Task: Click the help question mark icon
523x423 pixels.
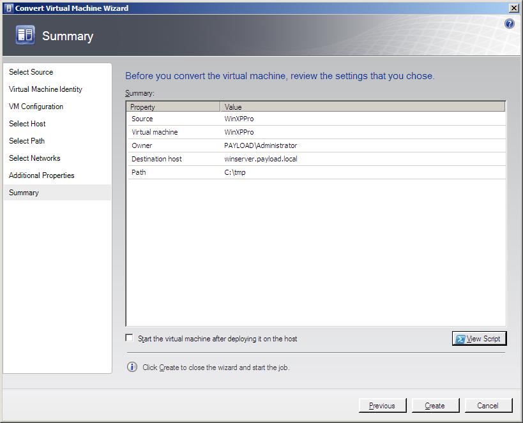Action: click(509, 24)
